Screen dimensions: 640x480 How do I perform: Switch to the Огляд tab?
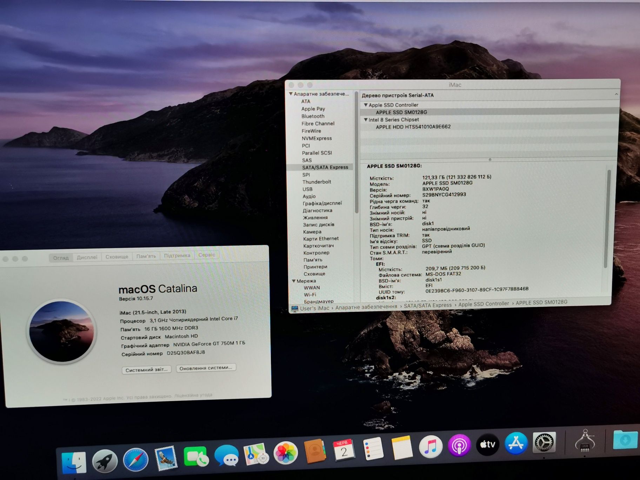(61, 258)
